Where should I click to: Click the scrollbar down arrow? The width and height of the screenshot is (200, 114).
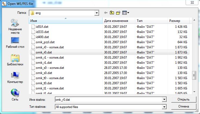pos(194,92)
